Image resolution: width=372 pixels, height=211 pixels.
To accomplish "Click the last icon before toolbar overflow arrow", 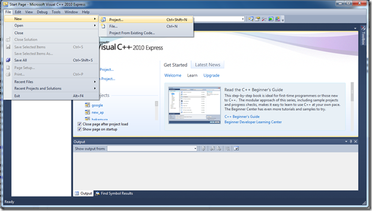I will (277, 19).
